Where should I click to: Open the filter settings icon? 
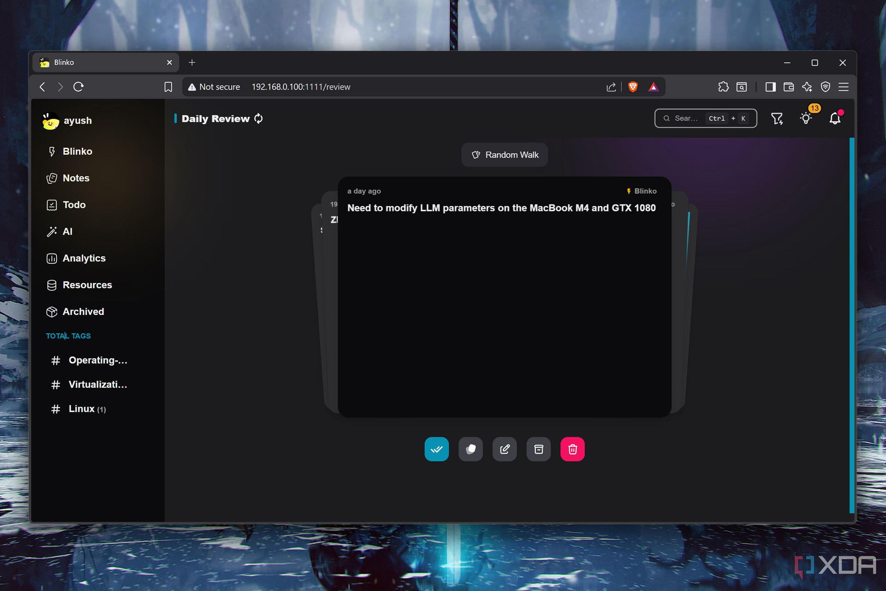(x=777, y=119)
